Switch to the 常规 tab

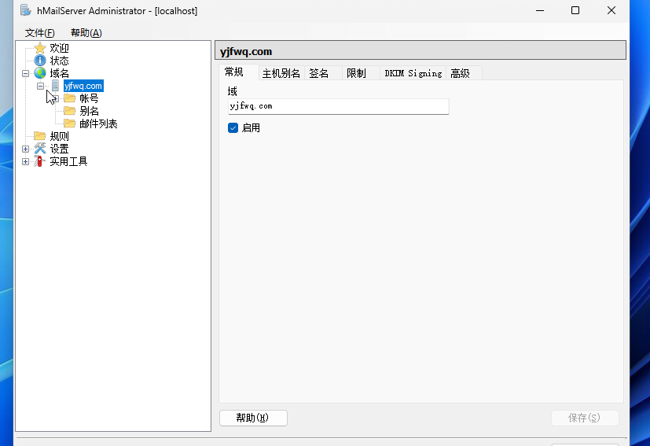coord(239,72)
